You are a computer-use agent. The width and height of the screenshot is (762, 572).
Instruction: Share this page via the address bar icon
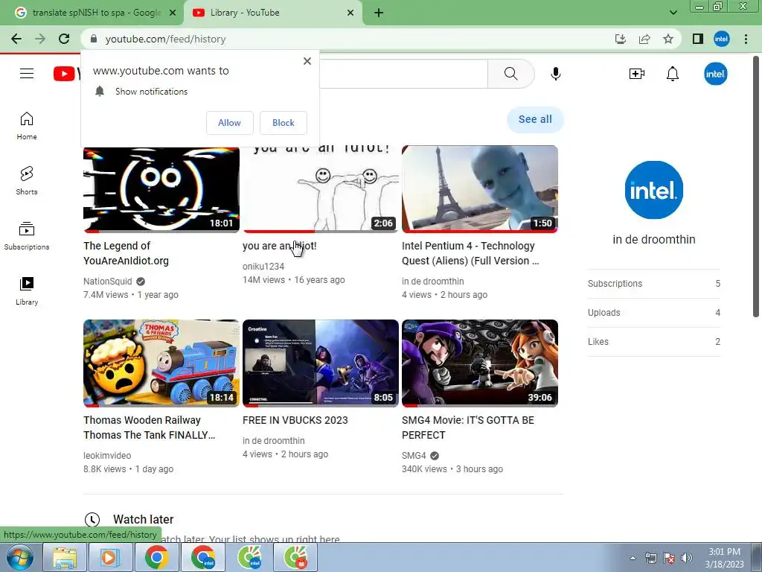tap(644, 39)
